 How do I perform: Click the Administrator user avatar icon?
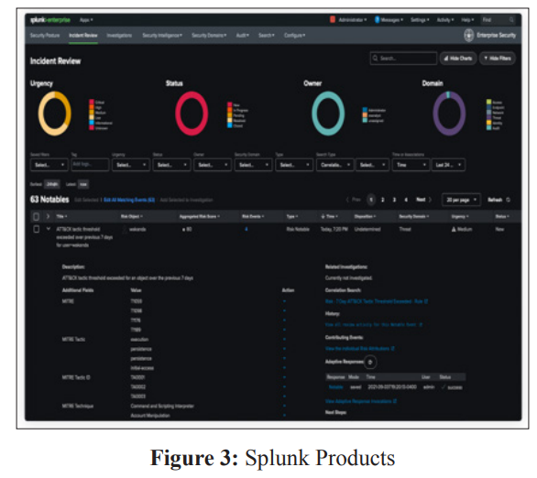(x=333, y=19)
